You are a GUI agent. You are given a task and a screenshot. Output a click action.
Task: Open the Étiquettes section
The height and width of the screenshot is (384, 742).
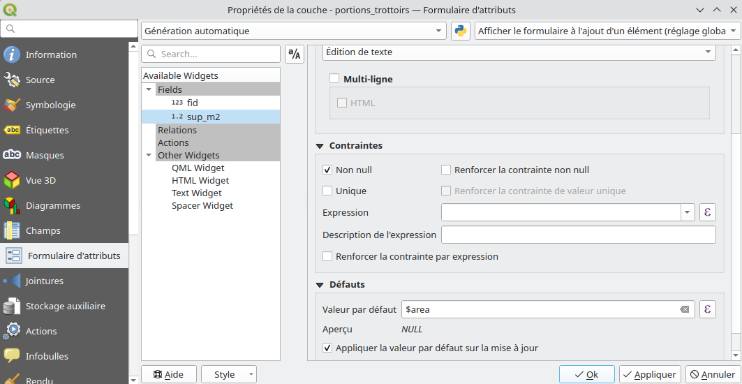47,130
